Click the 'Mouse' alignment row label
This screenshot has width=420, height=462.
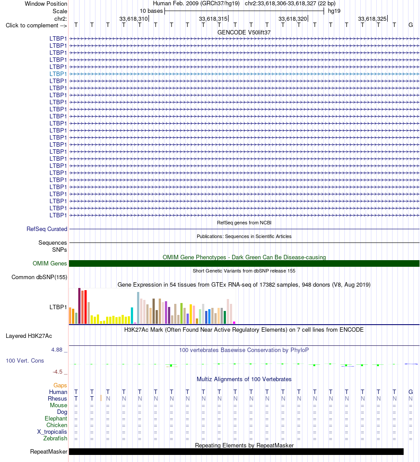[58, 405]
